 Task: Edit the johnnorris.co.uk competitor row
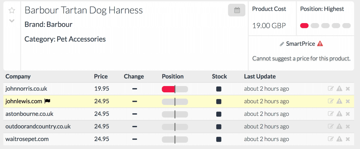coord(330,89)
